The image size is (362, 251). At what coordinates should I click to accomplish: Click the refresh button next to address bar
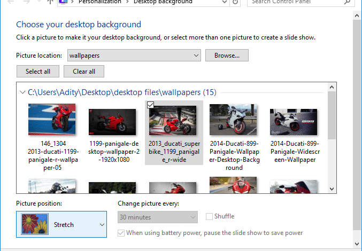tap(235, 2)
